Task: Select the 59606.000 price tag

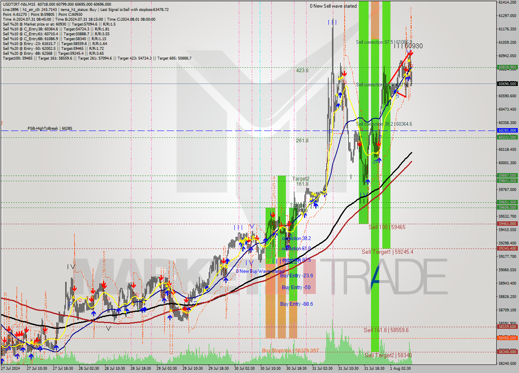Action: pos(507,208)
